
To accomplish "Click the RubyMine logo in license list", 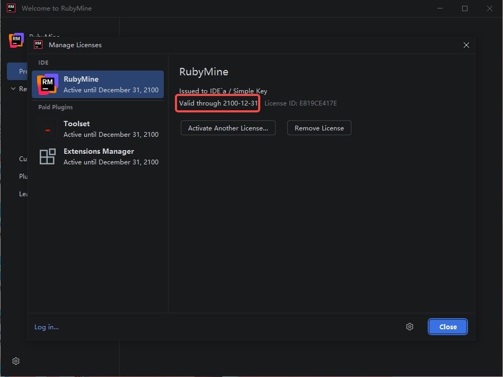I will coord(48,84).
